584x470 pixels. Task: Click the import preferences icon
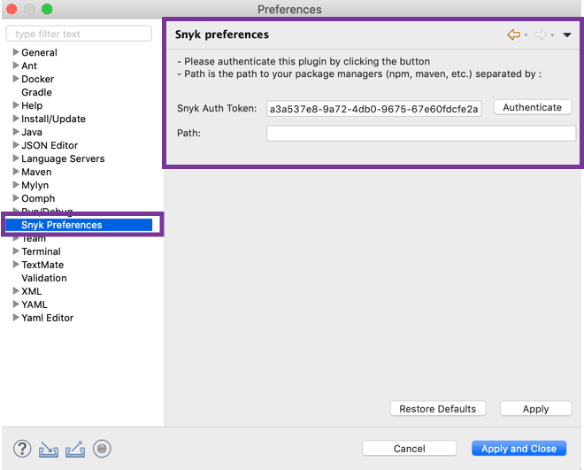pyautogui.click(x=49, y=449)
